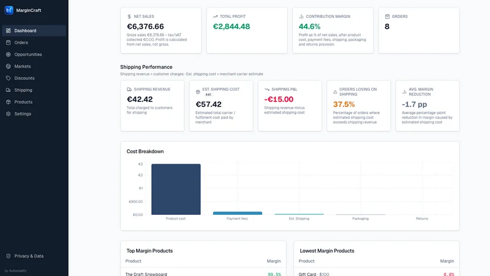The image size is (490, 276).
Task: Click the chart icon on Avg. Margin Reduction
Action: [x=404, y=91]
